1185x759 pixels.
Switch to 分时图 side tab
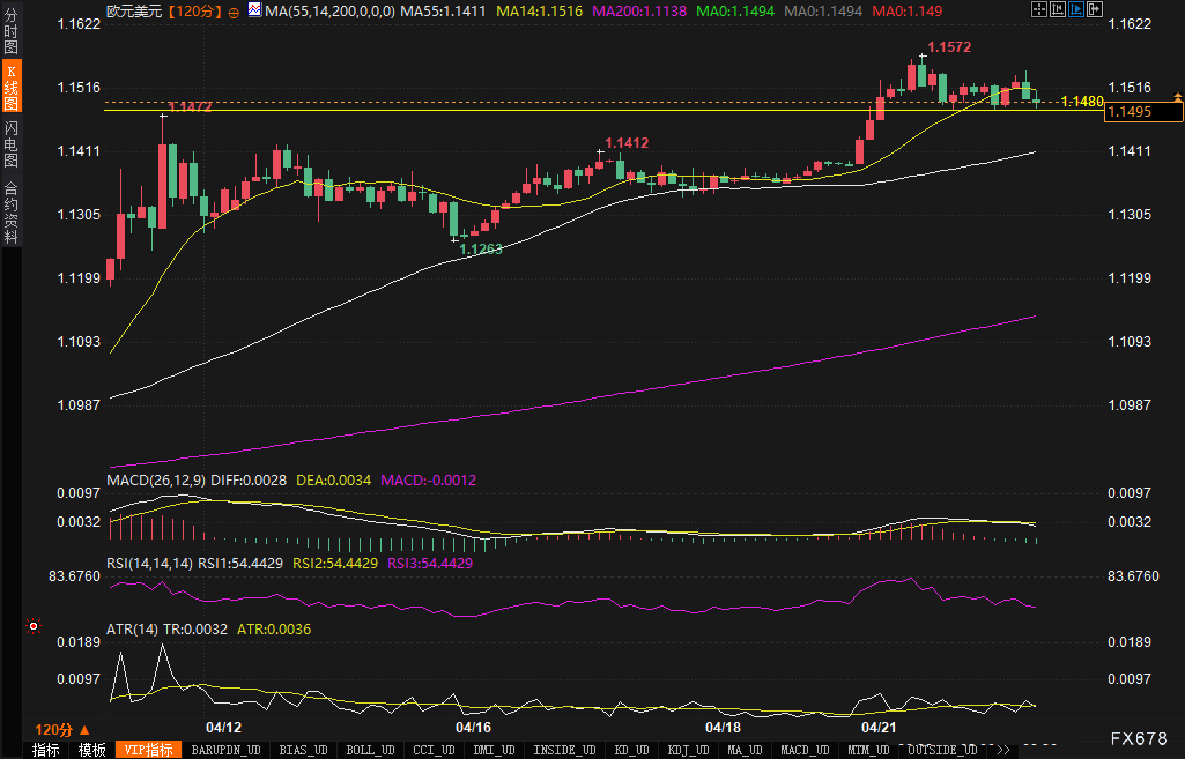click(x=11, y=32)
